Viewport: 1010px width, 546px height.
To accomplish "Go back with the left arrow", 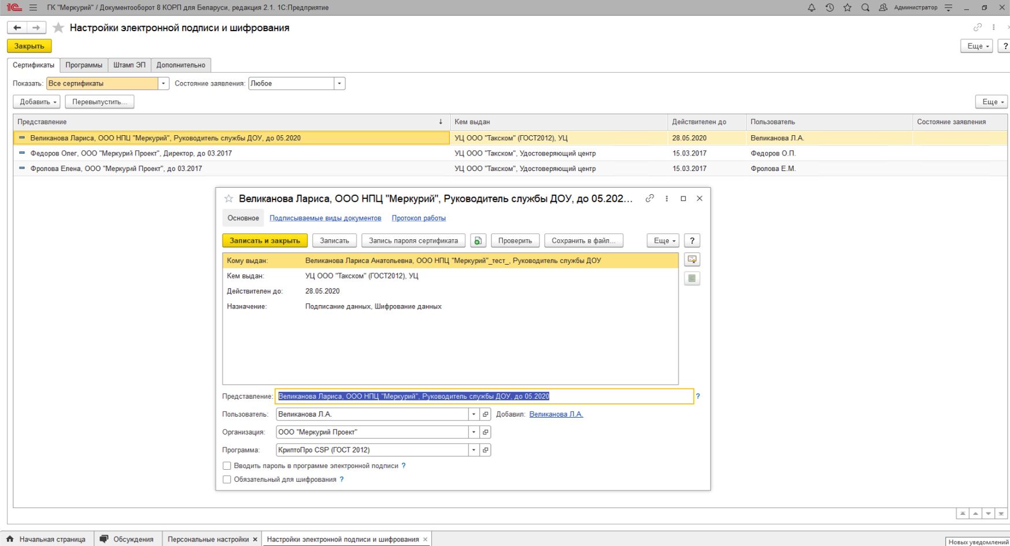I will 17,28.
